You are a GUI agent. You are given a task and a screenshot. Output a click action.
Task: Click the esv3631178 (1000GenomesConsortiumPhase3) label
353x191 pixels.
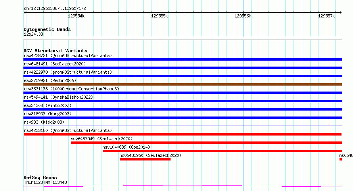click(x=71, y=89)
